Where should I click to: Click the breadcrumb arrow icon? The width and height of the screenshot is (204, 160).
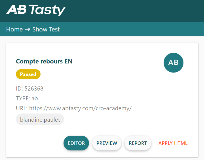27,29
